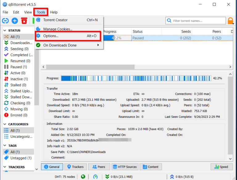
Task: Collapse the TAGS section
Action: click(x=5, y=146)
